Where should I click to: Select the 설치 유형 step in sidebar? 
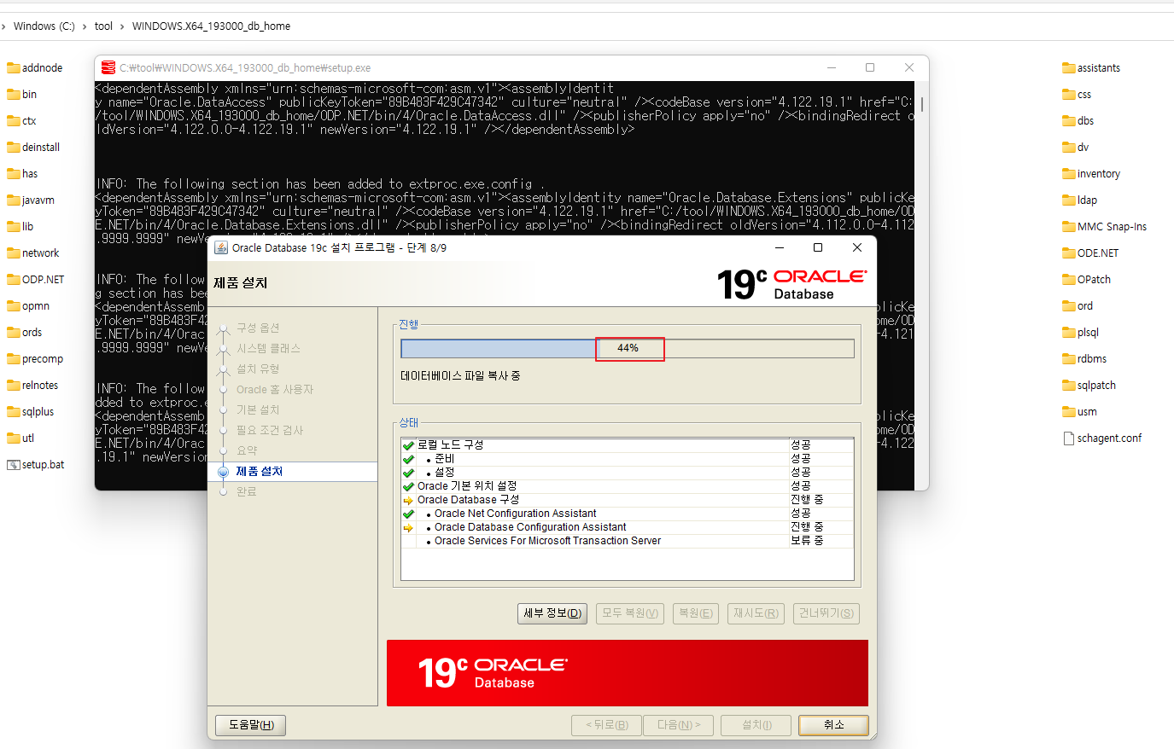pos(258,369)
